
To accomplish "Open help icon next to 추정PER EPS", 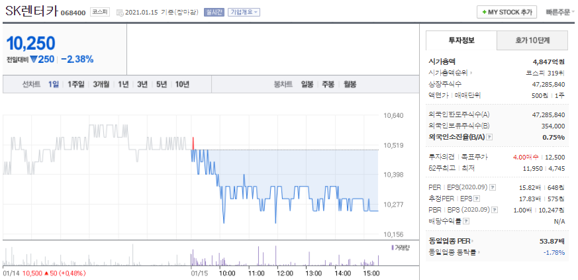I will (x=477, y=199).
